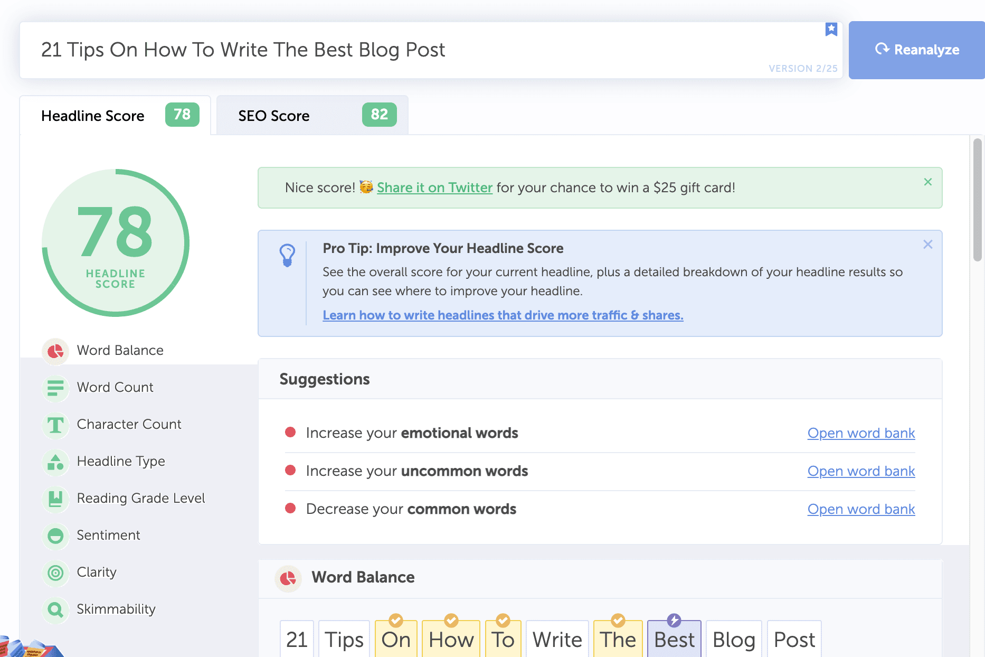This screenshot has height=657, width=985.
Task: Open the Reading Grade Level analysis
Action: click(55, 499)
